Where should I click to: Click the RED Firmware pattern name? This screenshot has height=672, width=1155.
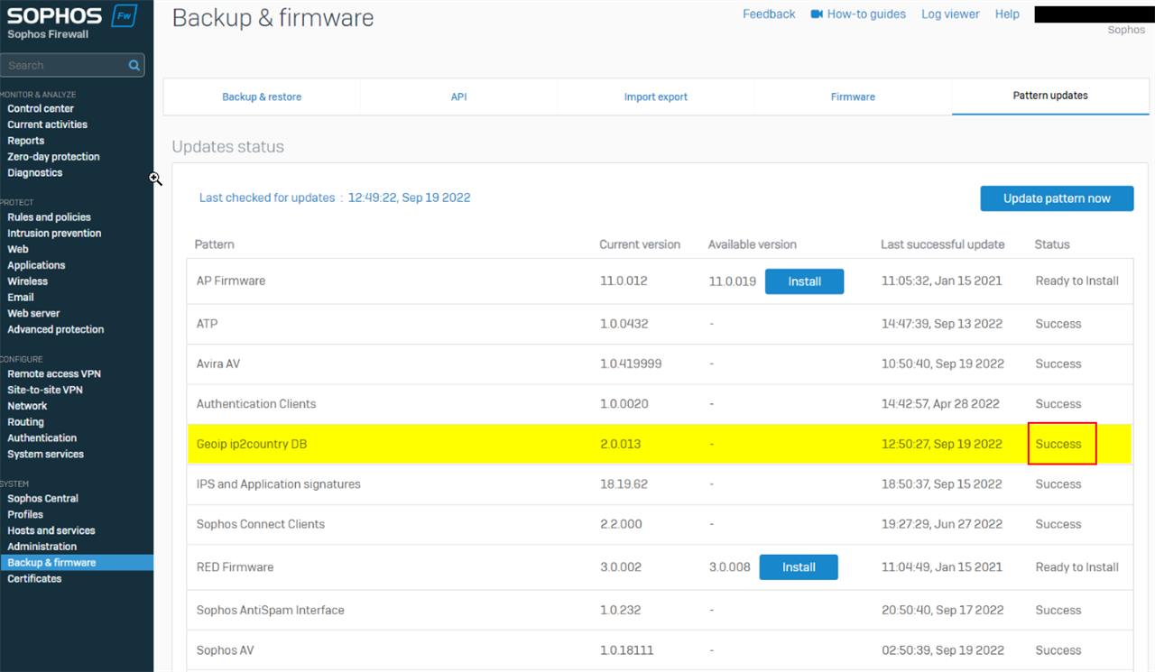coord(235,567)
